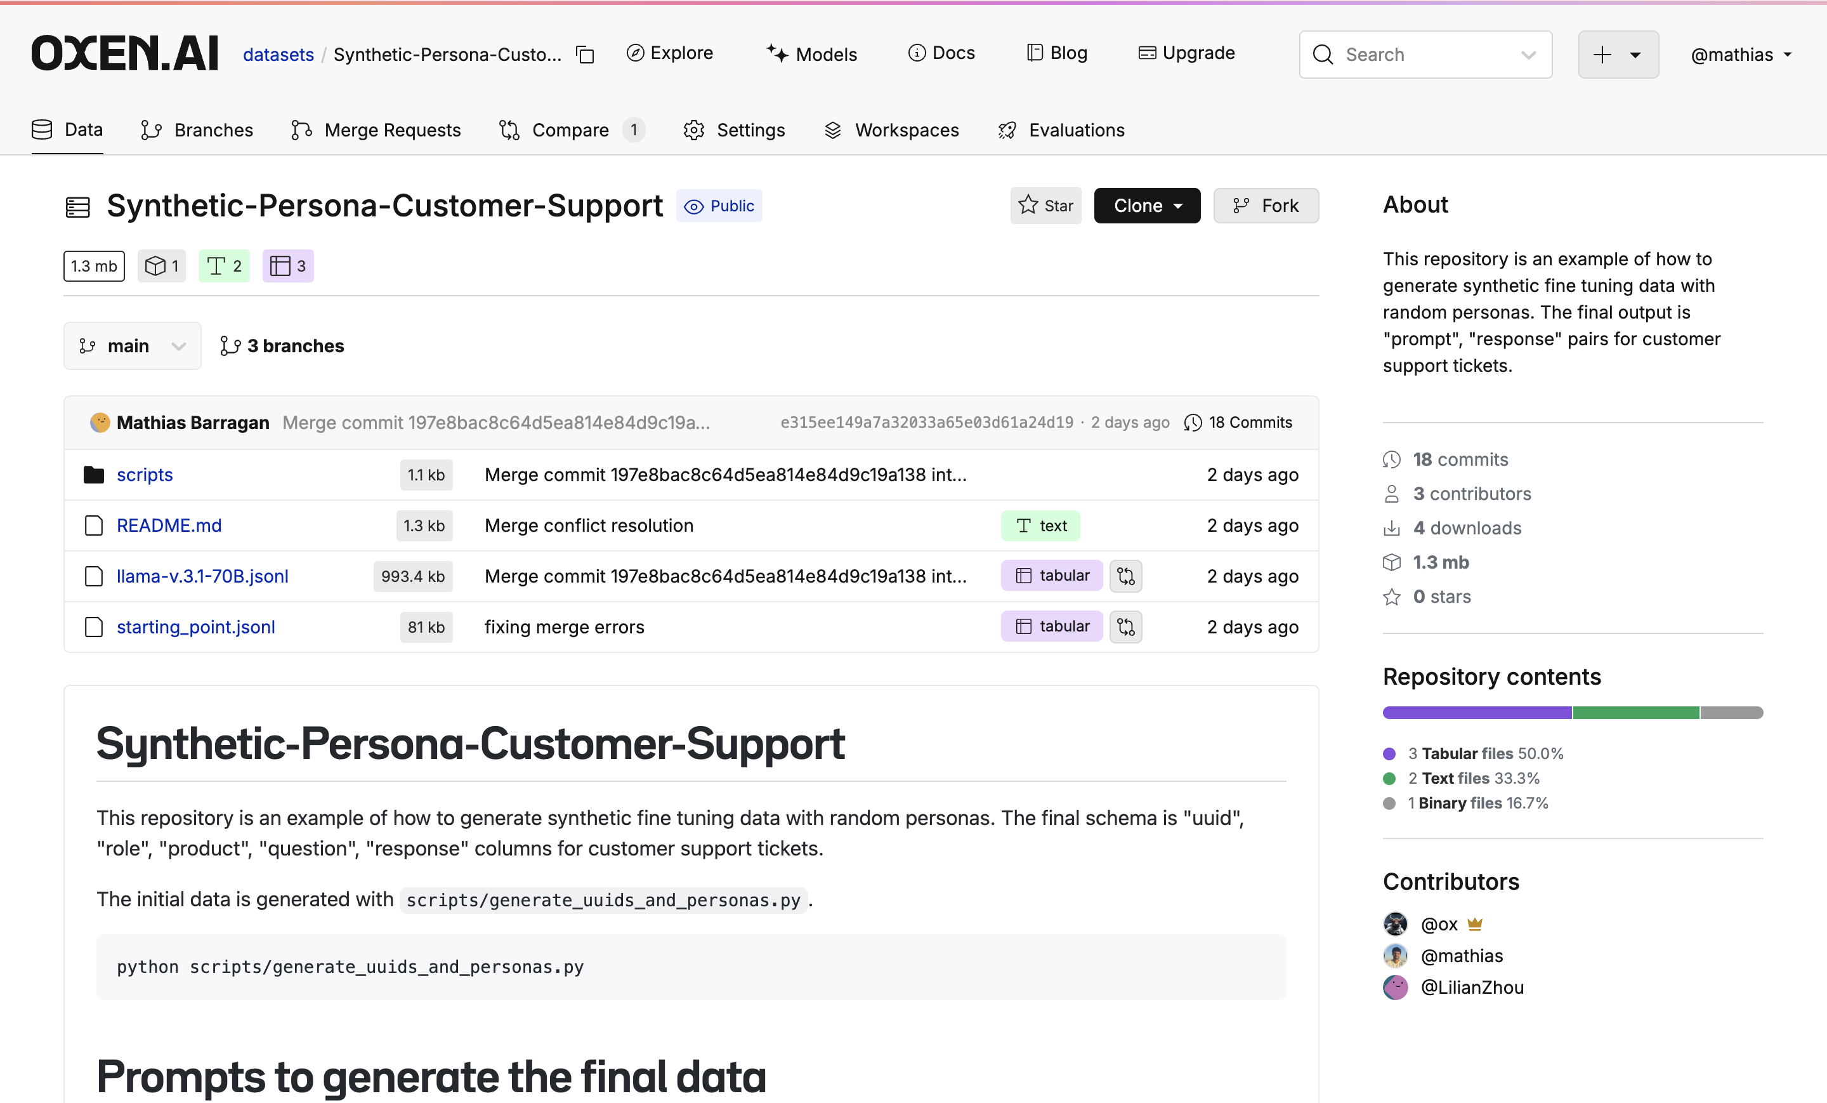Screen dimensions: 1827x1103
Task: Click the commit history clock icon
Action: coord(1192,423)
